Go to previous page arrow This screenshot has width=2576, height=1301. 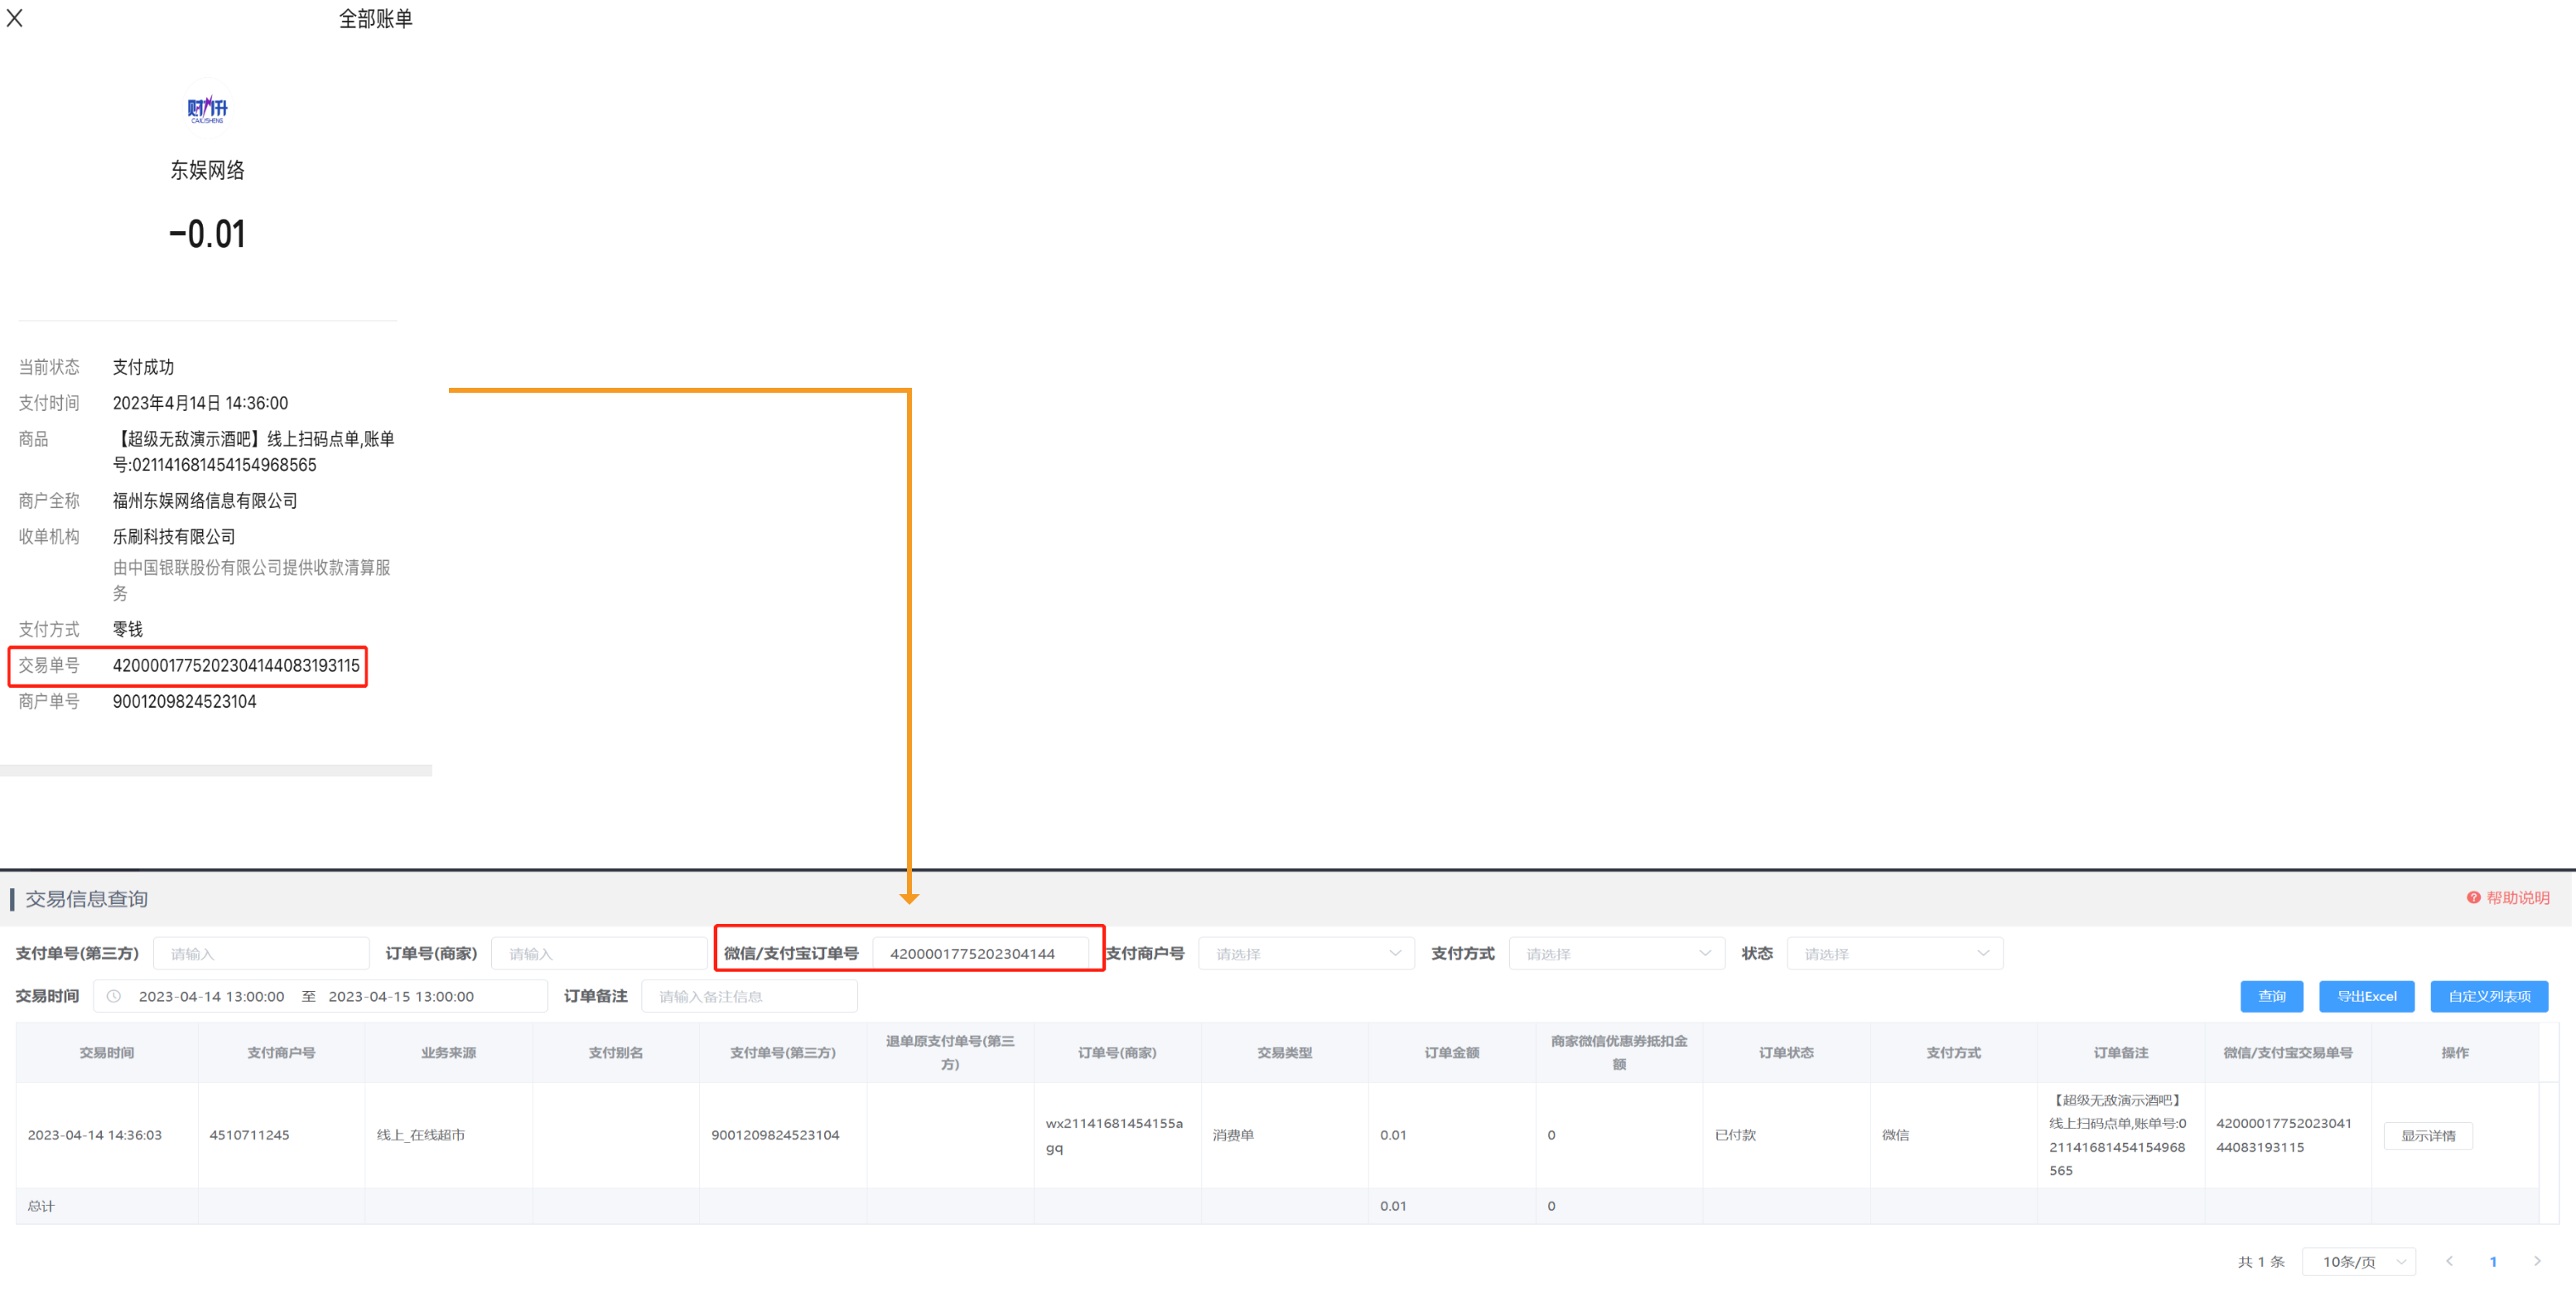click(2449, 1261)
